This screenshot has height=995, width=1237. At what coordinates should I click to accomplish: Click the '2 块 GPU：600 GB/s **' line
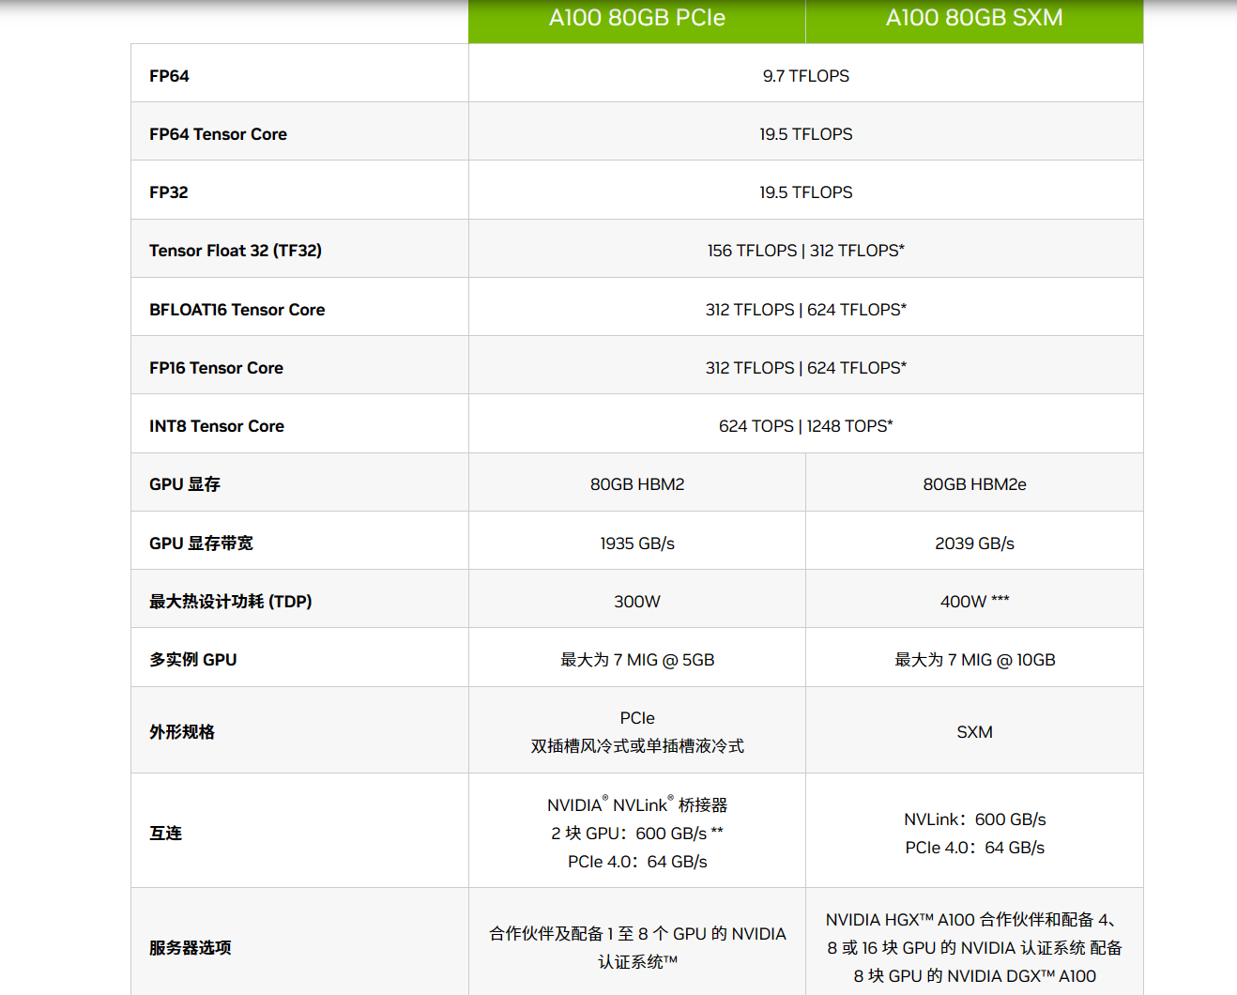[637, 834]
